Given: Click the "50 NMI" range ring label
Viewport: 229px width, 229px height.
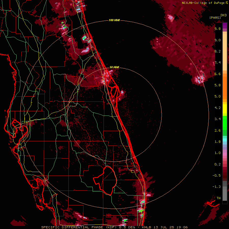Looking at the screenshot, I should 114,67.
